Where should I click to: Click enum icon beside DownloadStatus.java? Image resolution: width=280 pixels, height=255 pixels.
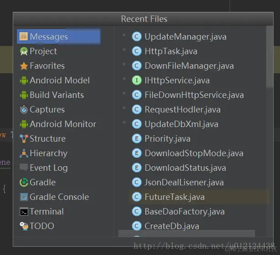(x=137, y=168)
